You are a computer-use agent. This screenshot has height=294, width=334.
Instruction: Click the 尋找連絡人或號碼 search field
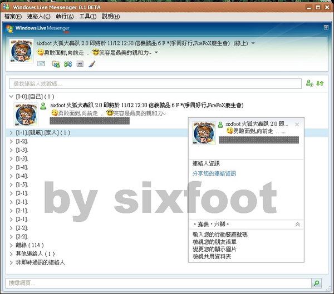tap(155, 83)
